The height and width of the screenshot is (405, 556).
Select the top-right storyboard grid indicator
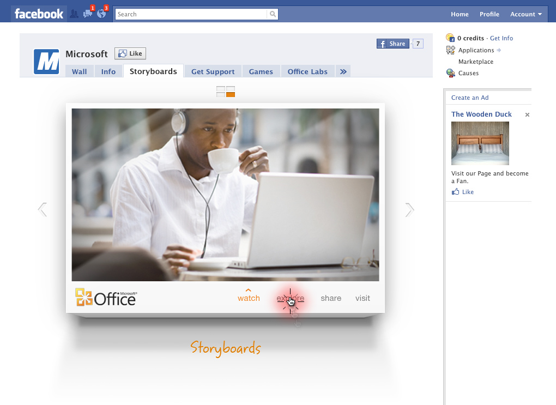[231, 89]
